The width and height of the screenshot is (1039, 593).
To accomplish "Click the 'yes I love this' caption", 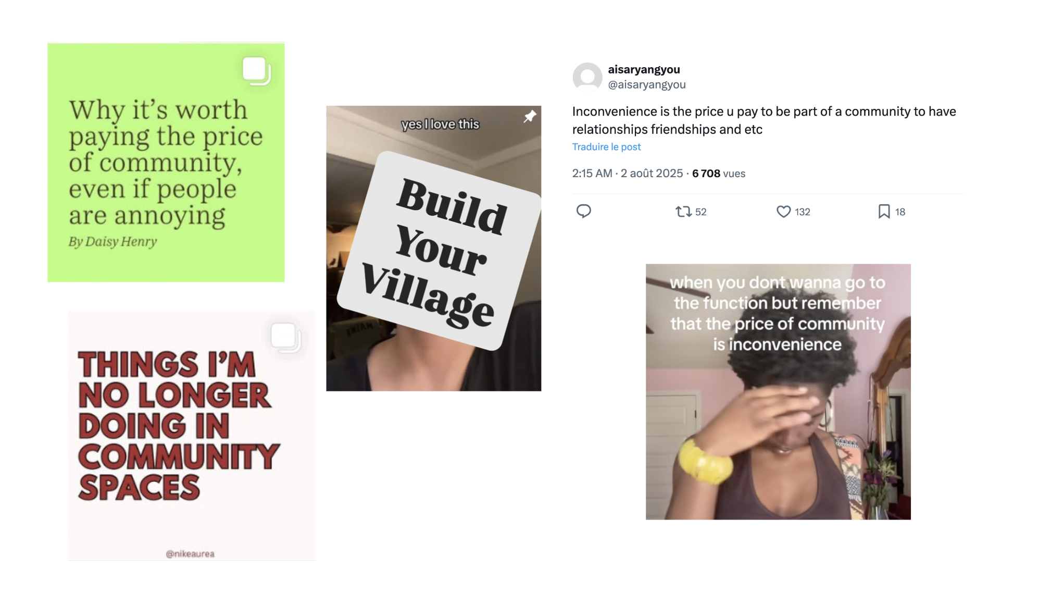I will click(440, 124).
